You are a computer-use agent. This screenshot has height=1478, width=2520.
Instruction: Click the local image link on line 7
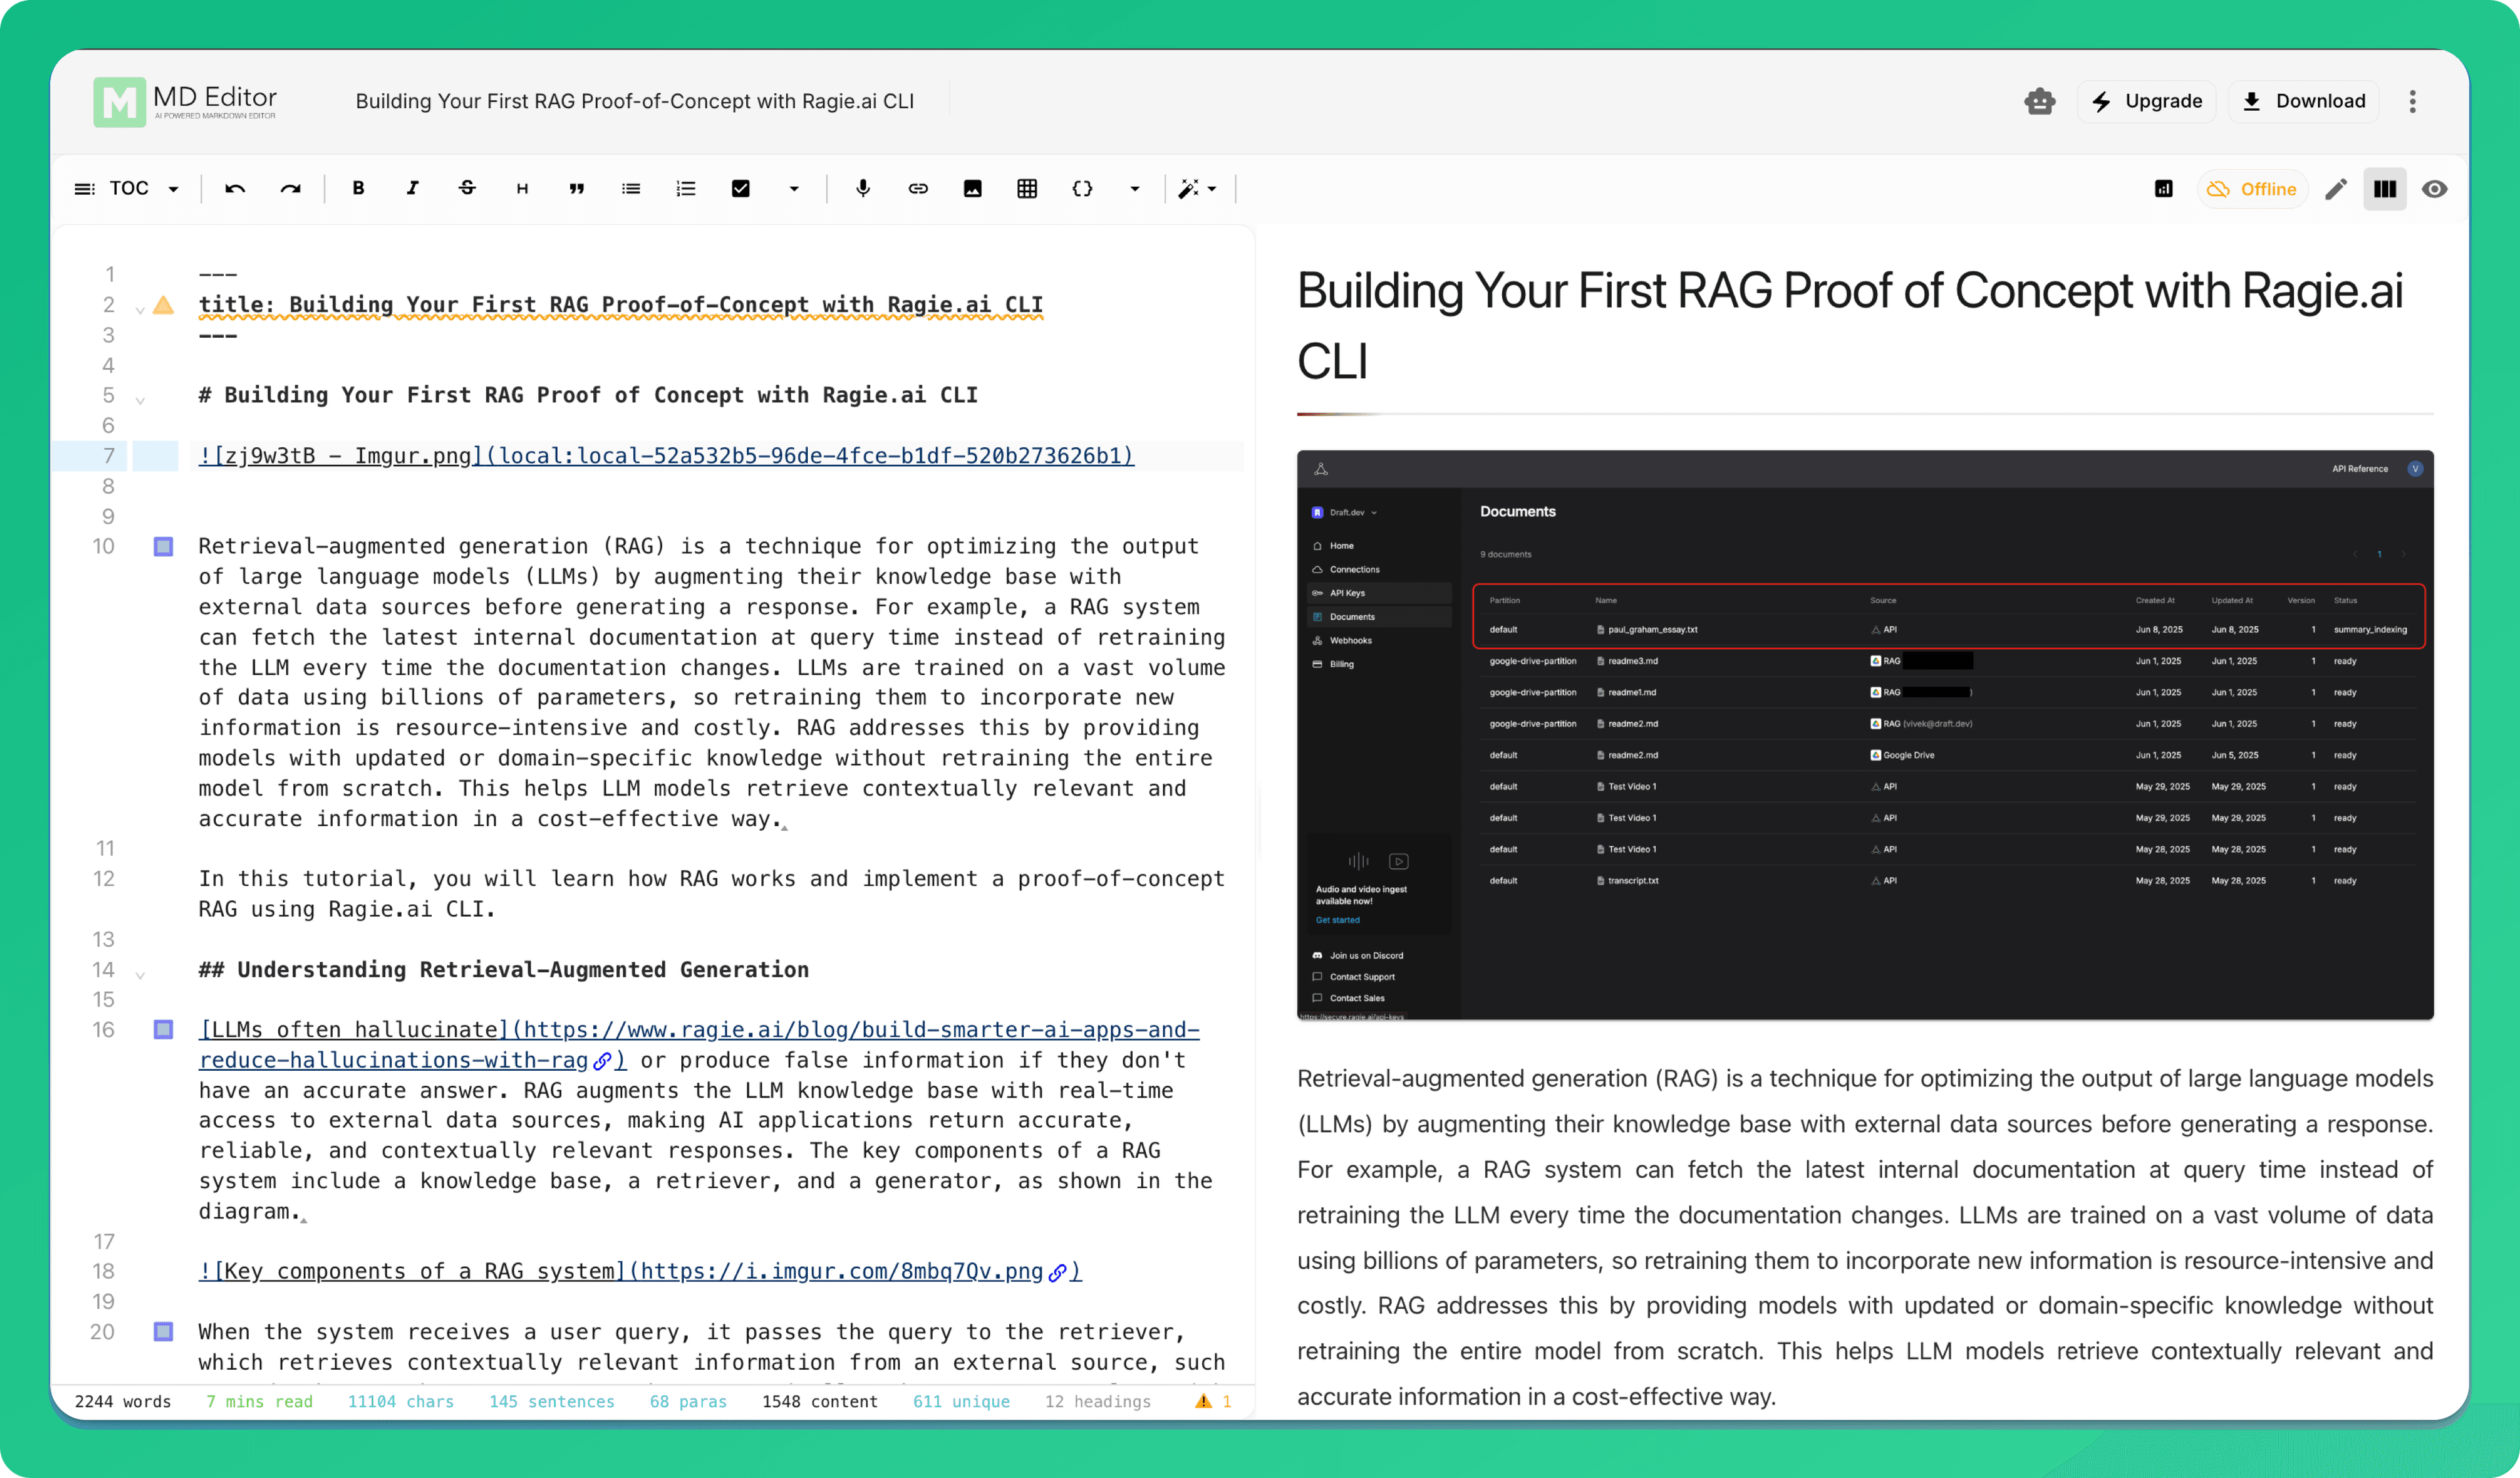[666, 456]
